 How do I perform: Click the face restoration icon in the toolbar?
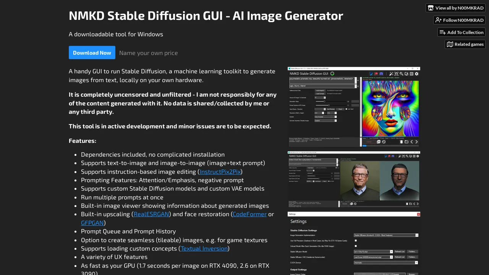[x=397, y=74]
